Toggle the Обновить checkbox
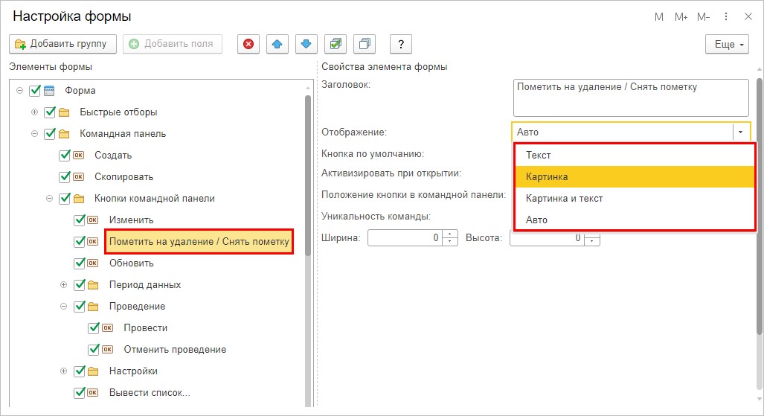 80,263
